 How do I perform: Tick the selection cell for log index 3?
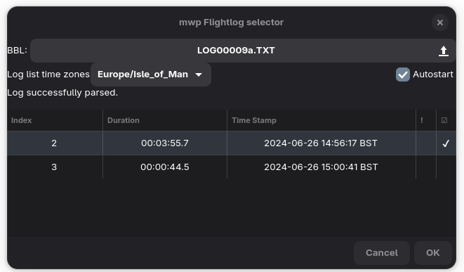446,167
